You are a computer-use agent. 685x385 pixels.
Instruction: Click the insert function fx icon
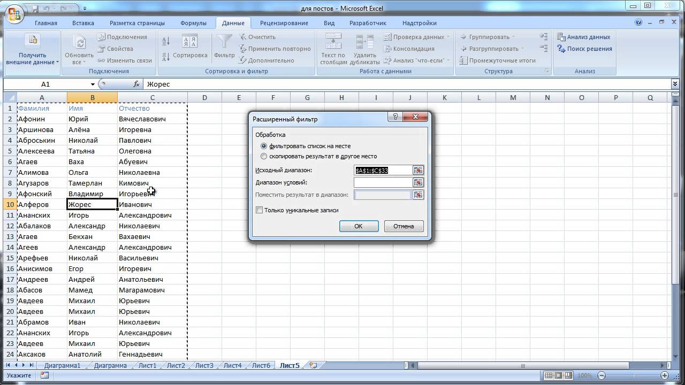click(x=136, y=84)
